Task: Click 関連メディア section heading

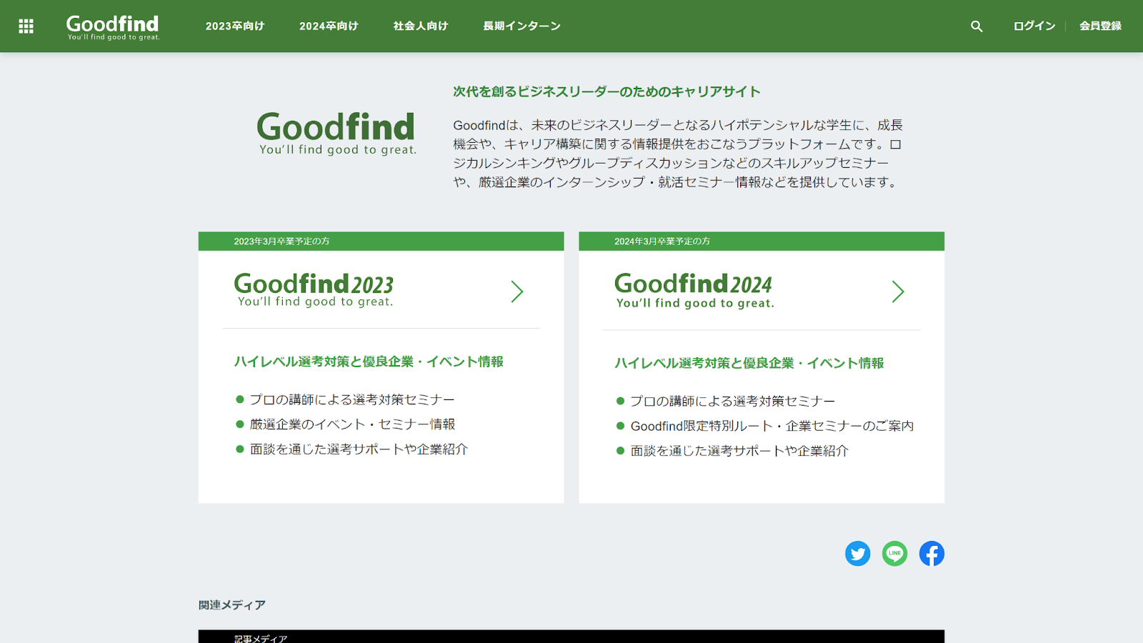Action: click(232, 605)
